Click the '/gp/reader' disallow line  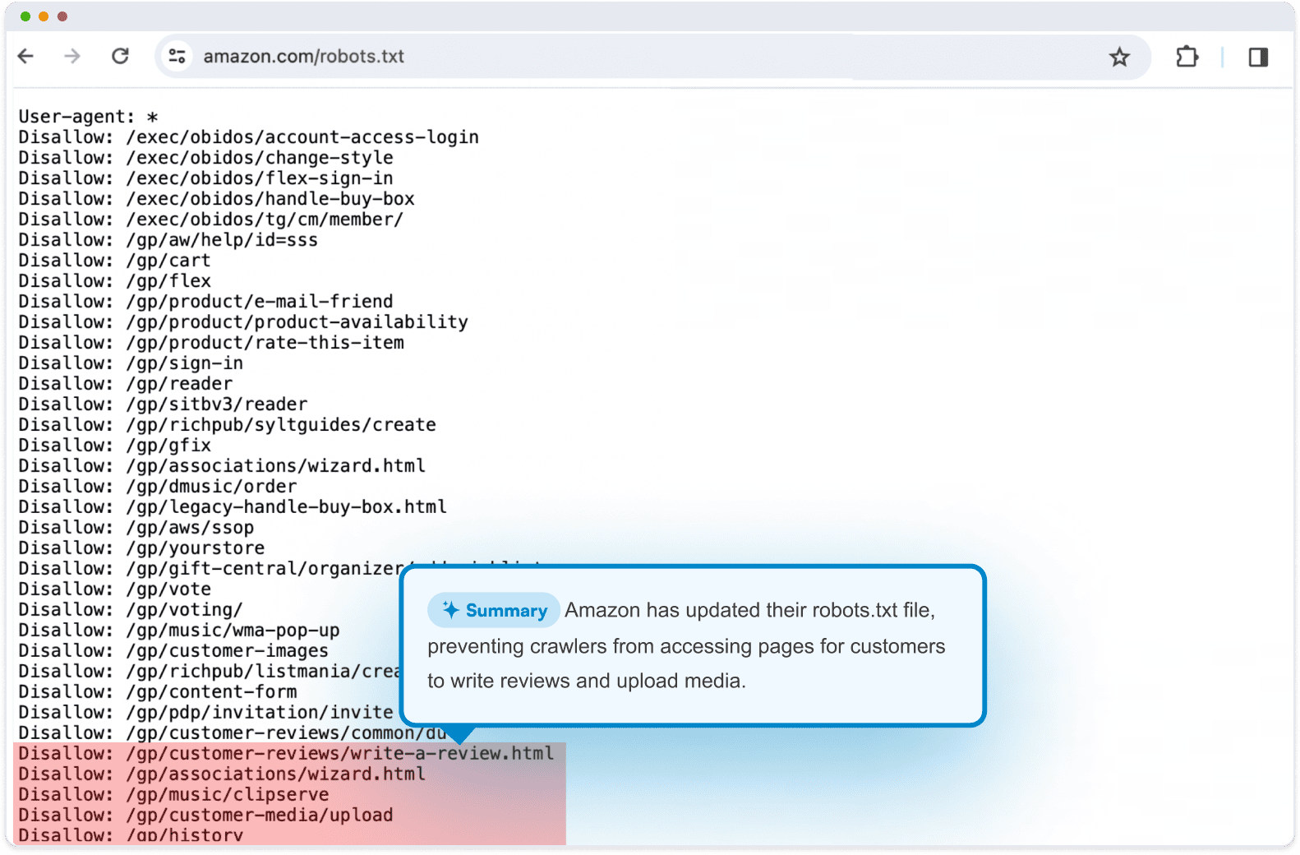(126, 384)
